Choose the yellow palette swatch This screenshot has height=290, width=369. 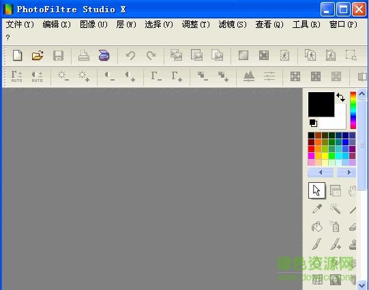(x=325, y=156)
